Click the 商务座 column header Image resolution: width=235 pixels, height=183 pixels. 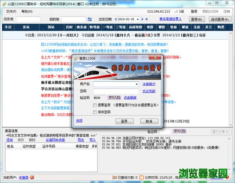(82, 27)
